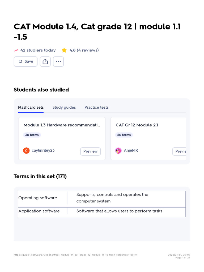Image resolution: width=204 pixels, height=272 pixels.
Task: Preview the CAT Gr 12 Module 2.1 set
Action: coord(180,151)
